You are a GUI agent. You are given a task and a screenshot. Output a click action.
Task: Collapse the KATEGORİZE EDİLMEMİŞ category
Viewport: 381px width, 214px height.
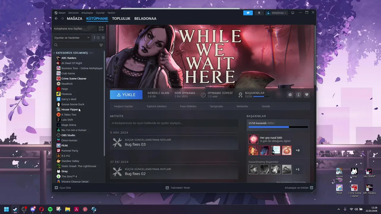[54, 53]
